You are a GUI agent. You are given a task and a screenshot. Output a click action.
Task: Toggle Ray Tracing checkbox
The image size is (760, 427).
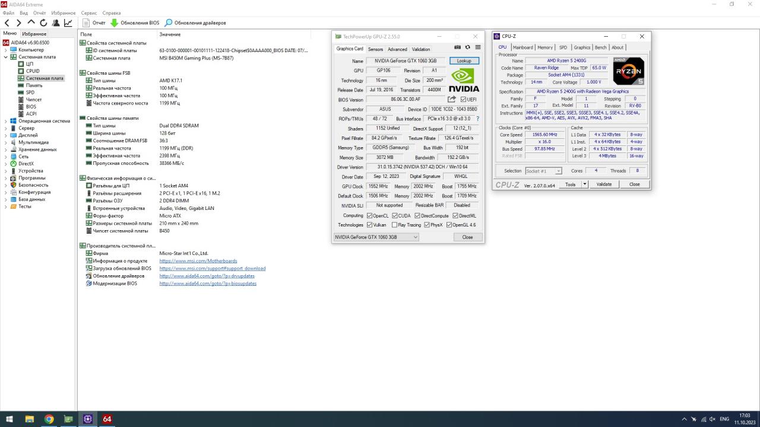[395, 225]
